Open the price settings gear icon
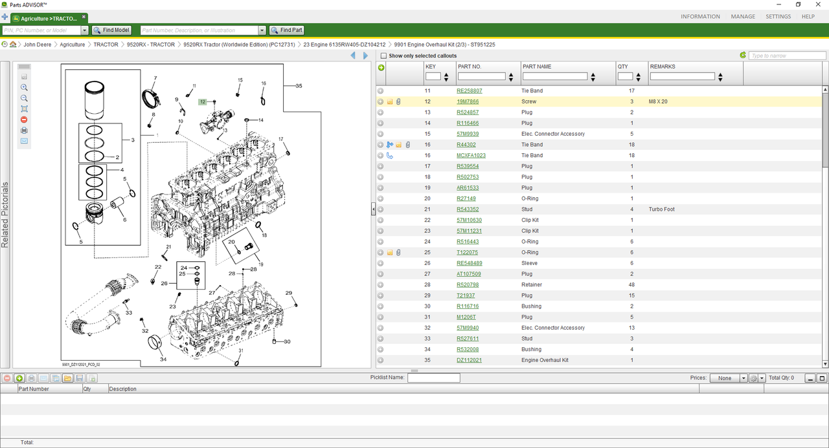 (753, 378)
